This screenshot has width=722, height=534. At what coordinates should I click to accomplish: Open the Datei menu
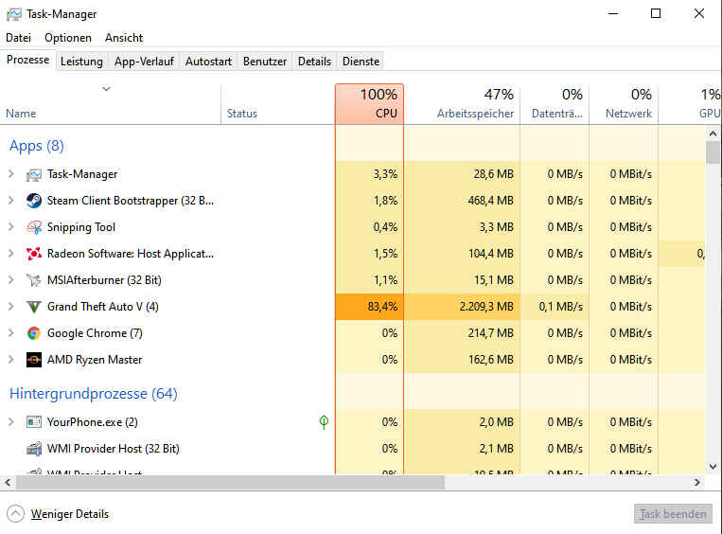coord(18,38)
